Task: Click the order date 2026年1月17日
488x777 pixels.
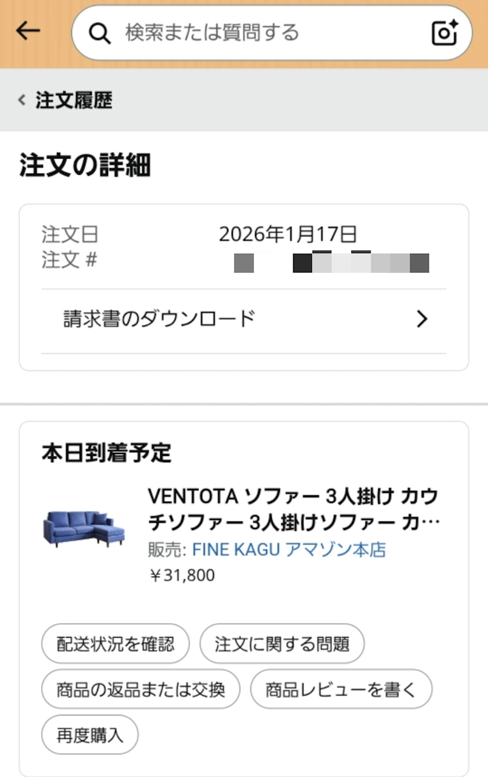Action: tap(288, 235)
